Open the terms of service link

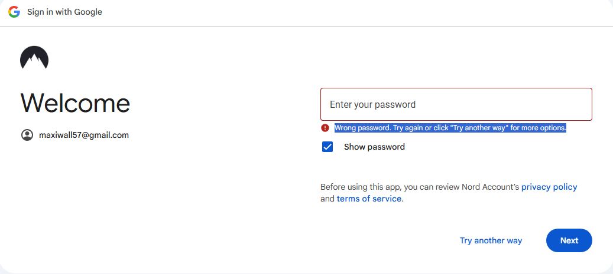369,199
